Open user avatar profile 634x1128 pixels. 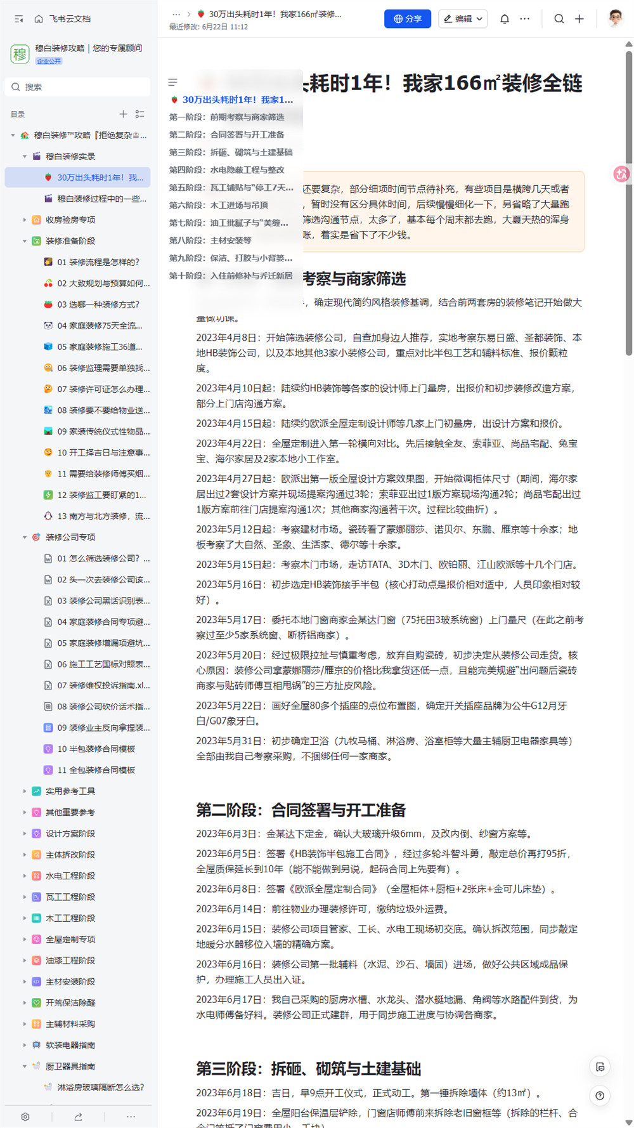tap(615, 18)
